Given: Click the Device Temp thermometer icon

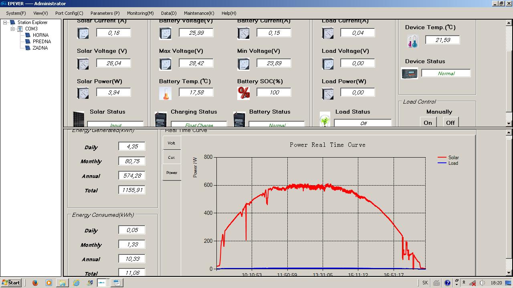Looking at the screenshot, I should (x=413, y=41).
